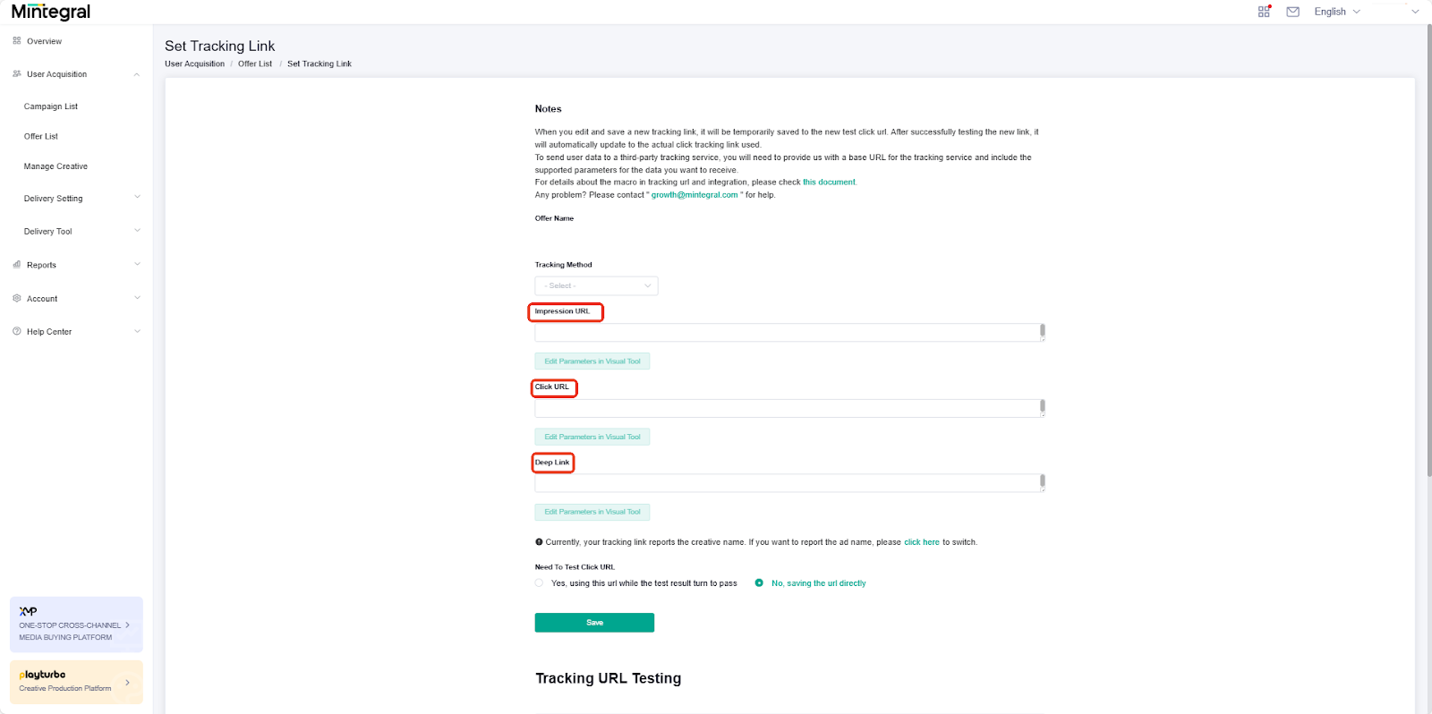Image resolution: width=1432 pixels, height=714 pixels.
Task: Click the Mintegral logo
Action: [x=51, y=12]
